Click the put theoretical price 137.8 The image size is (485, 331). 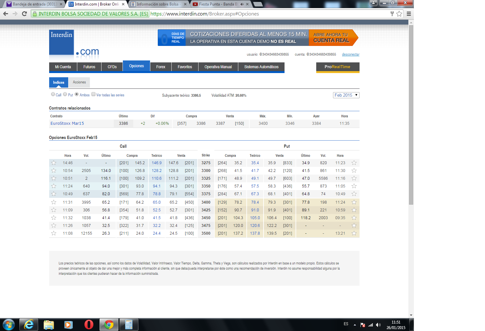pos(255,233)
